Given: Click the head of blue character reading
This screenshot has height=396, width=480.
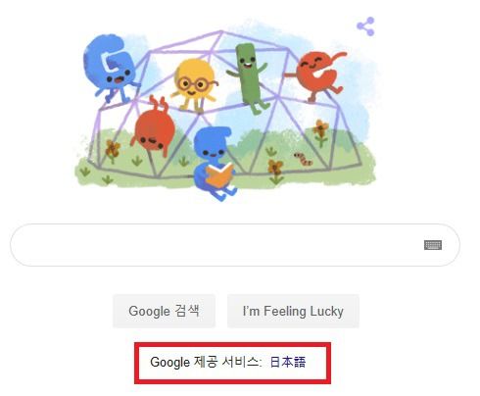Looking at the screenshot, I should coord(213,142).
